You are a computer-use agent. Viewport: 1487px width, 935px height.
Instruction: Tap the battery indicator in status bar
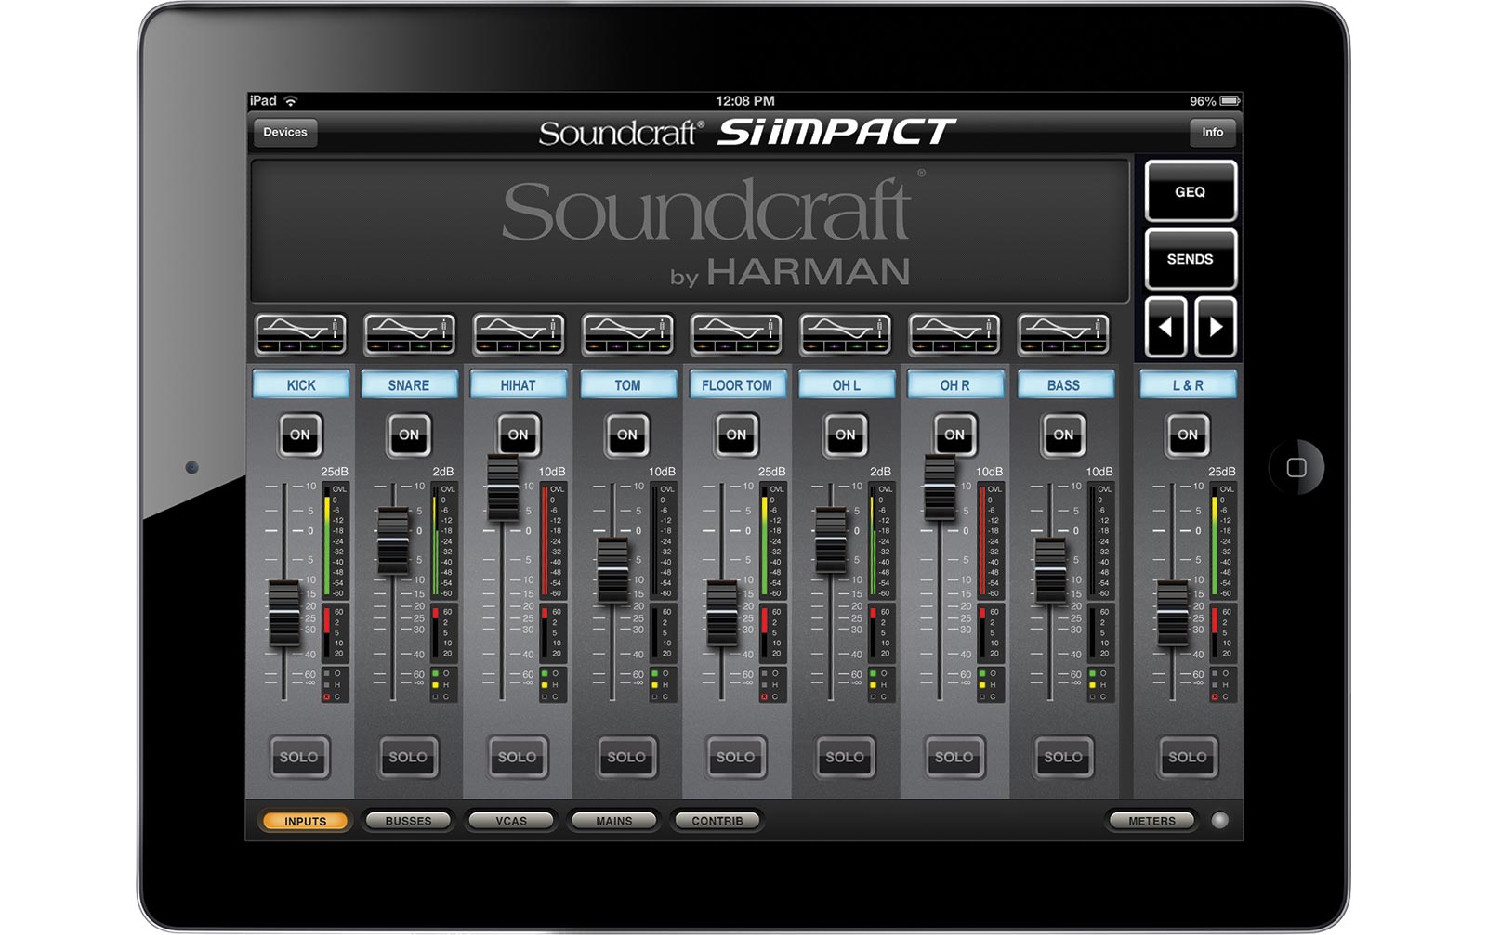tap(1230, 100)
